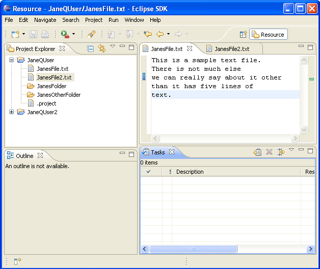
Task: Click the Configure Filters icon in Tasks
Action: (281, 152)
